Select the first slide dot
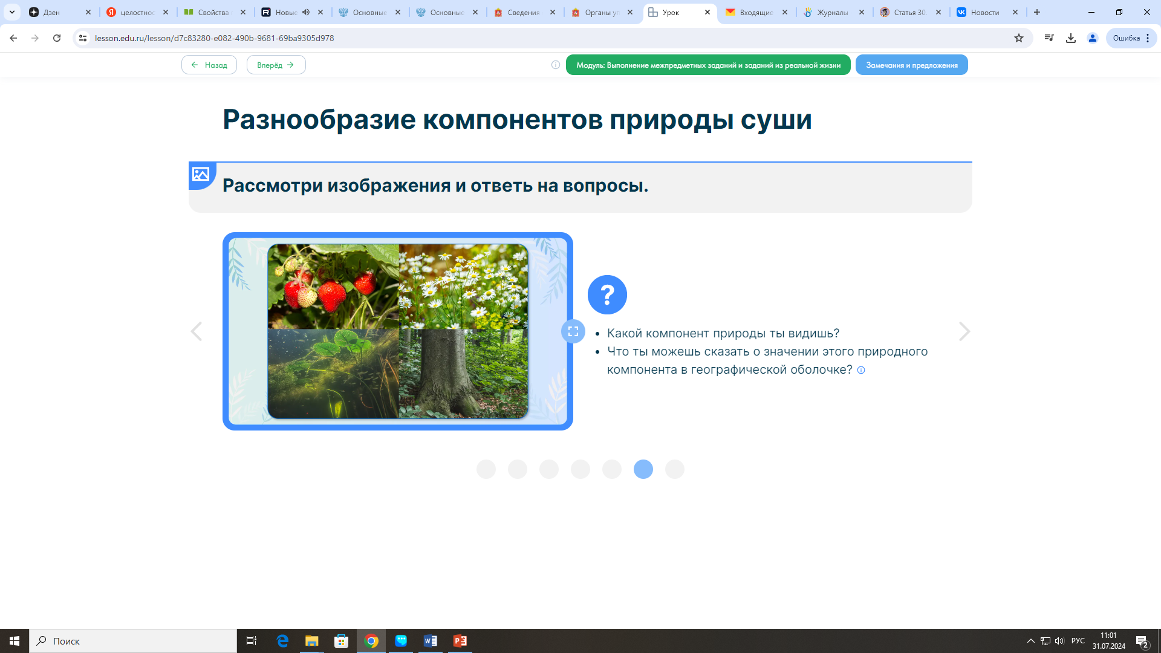The width and height of the screenshot is (1161, 653). tap(486, 469)
